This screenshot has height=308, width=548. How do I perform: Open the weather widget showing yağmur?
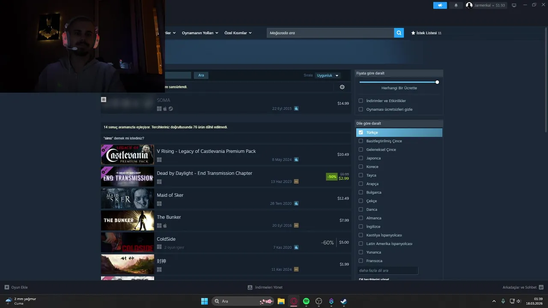(21, 301)
